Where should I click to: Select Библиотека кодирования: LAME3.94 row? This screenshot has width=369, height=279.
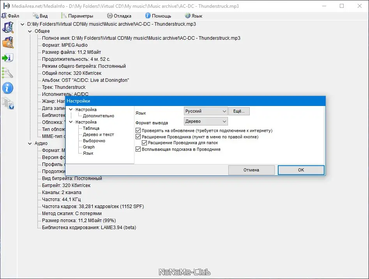click(x=89, y=228)
